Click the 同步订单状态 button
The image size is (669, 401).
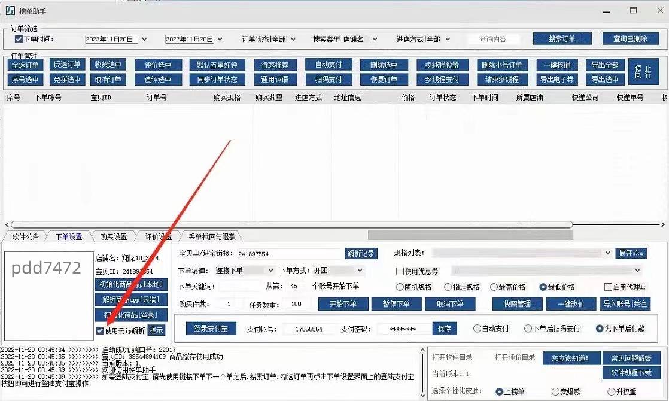[x=217, y=80]
